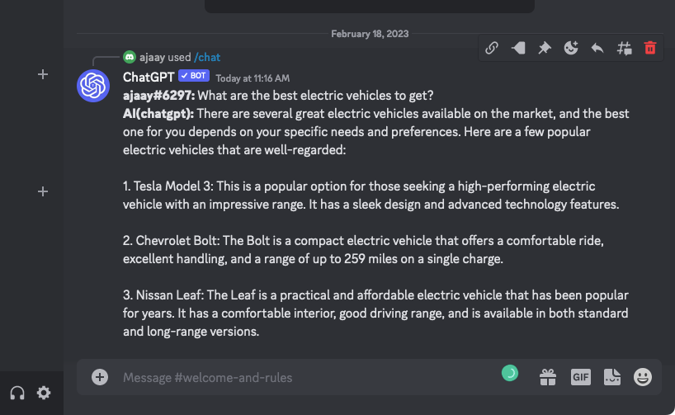
Task: Toggle deafen with the headphones icon
Action: tap(17, 393)
